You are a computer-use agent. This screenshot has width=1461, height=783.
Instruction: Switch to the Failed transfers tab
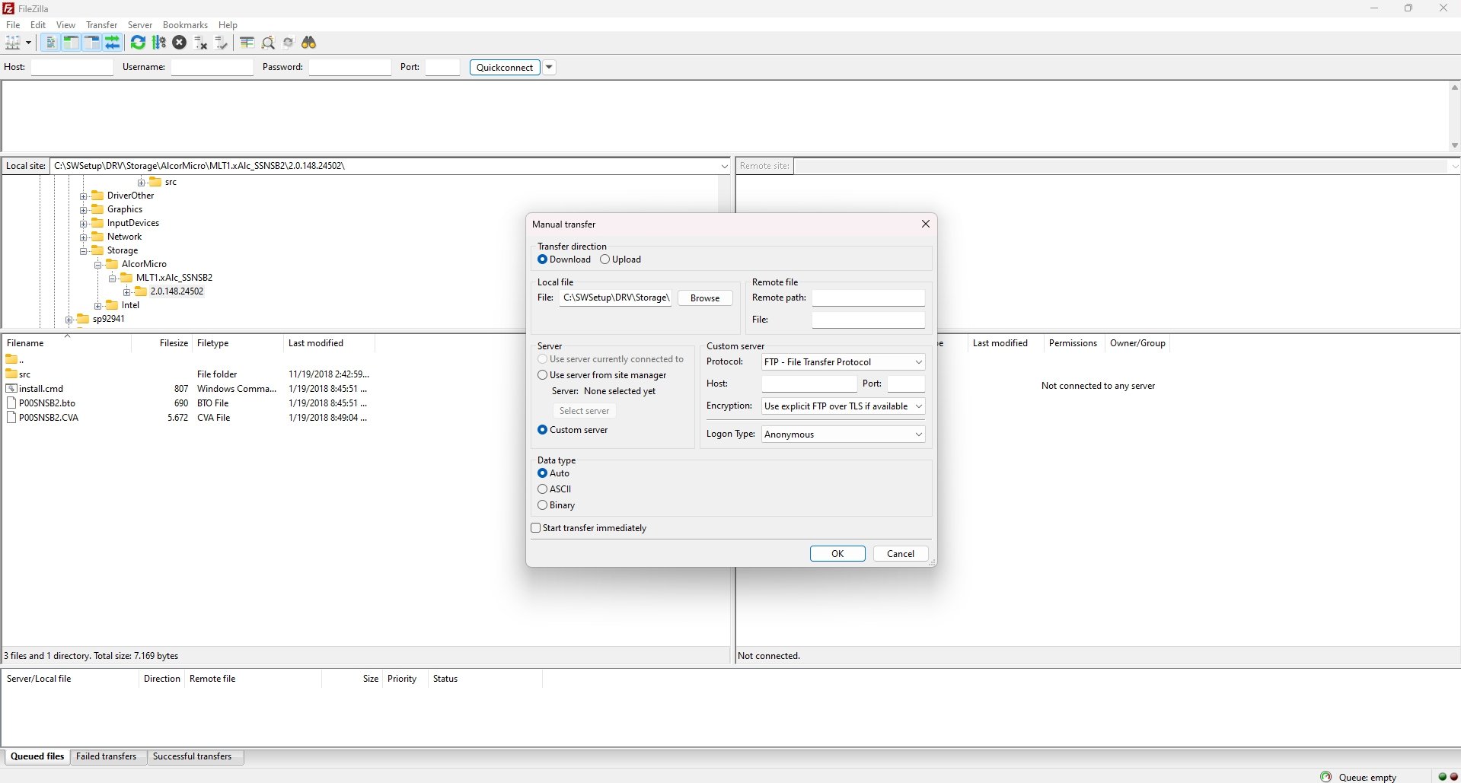107,756
